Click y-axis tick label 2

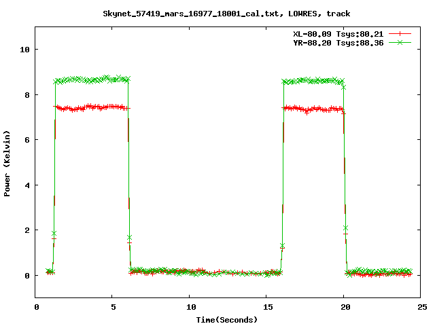pos(27,230)
